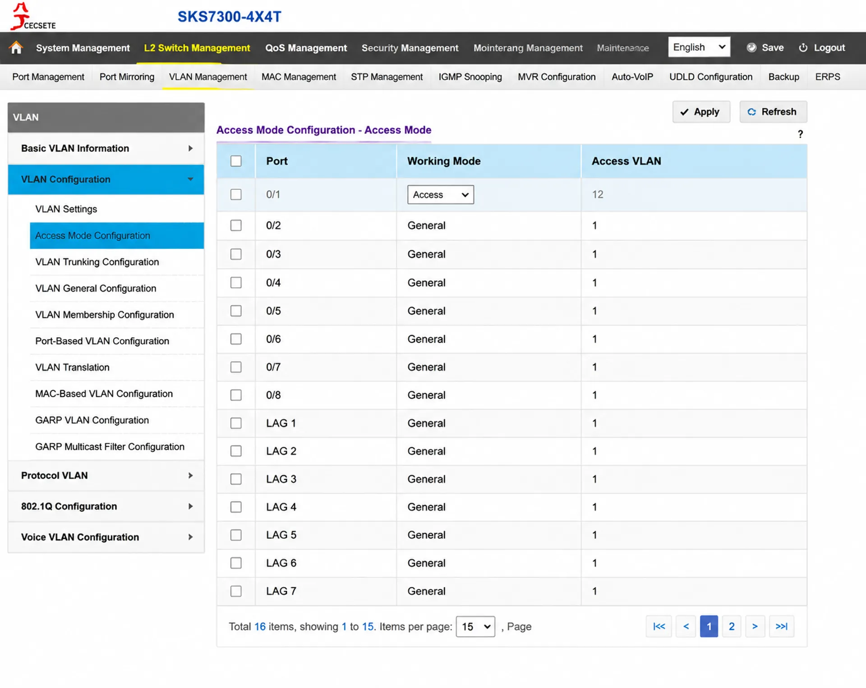Image resolution: width=866 pixels, height=688 pixels.
Task: Toggle the select-all header checkbox
Action: click(236, 161)
